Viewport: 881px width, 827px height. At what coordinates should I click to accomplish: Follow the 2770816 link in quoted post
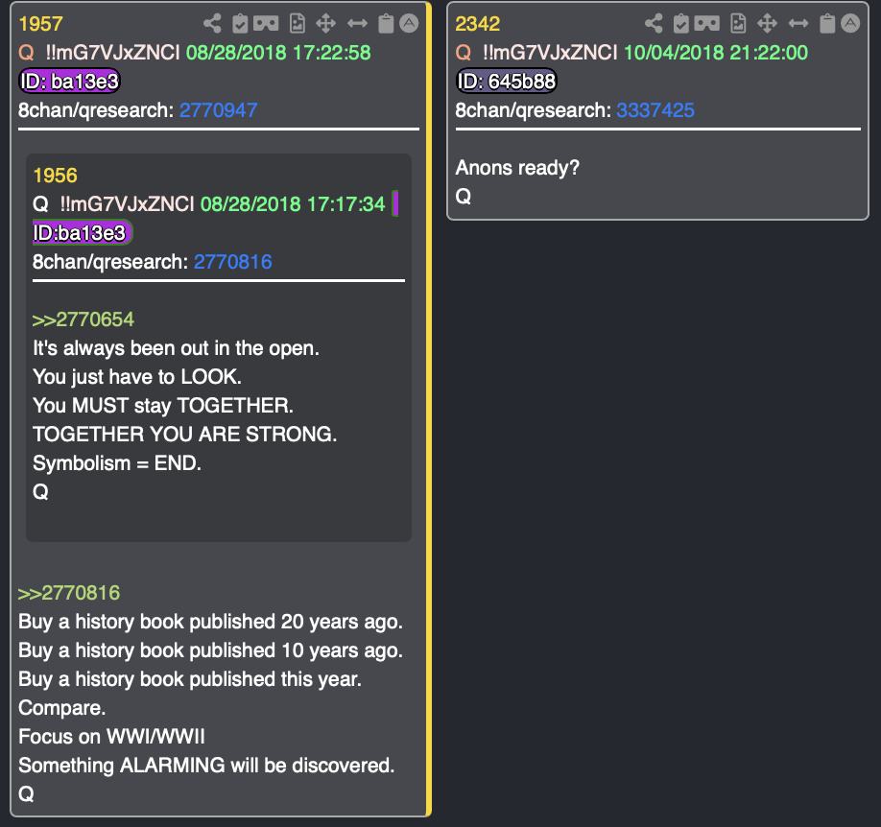(232, 262)
